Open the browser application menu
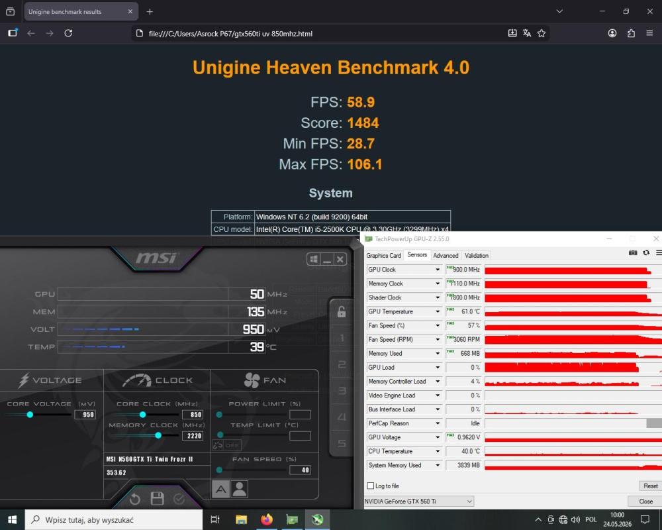662x530 pixels. 649,33
